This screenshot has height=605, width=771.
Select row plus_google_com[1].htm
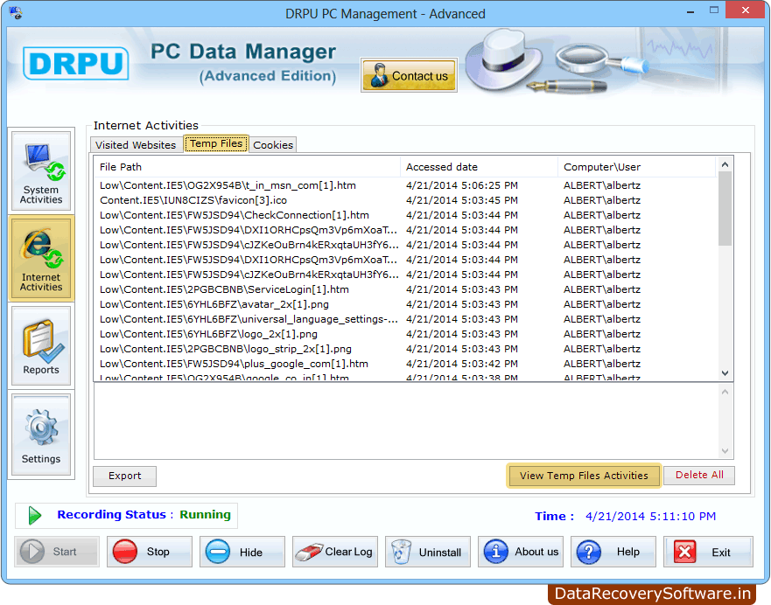click(405, 364)
